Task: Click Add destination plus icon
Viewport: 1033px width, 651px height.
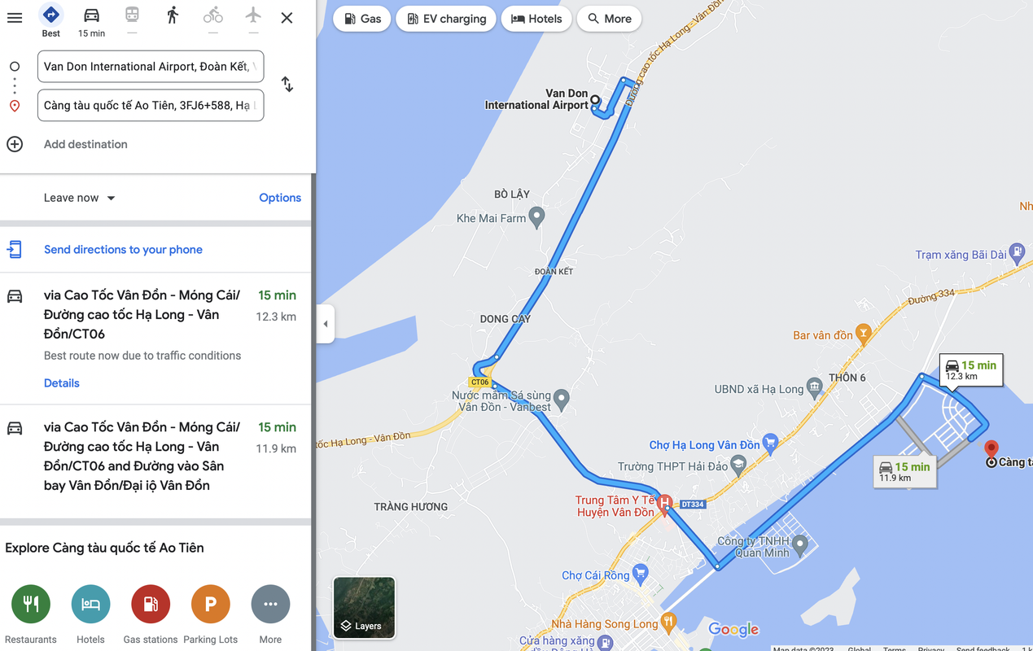Action: [x=15, y=144]
